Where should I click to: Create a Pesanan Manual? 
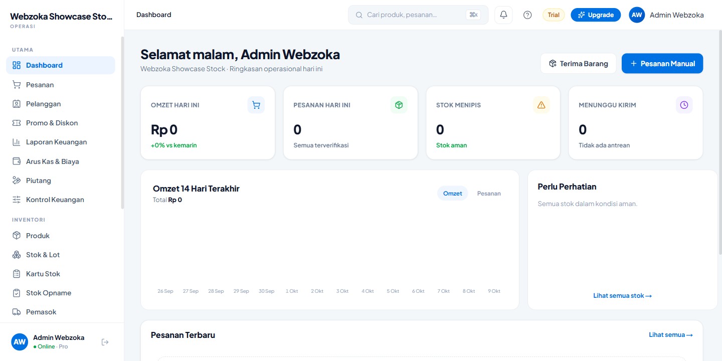pyautogui.click(x=662, y=64)
